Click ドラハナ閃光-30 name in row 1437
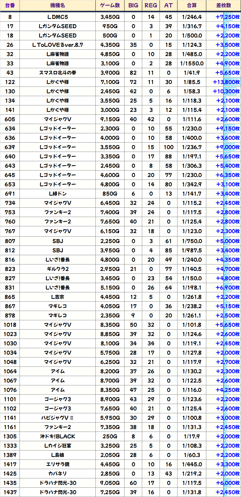 tap(58, 492)
